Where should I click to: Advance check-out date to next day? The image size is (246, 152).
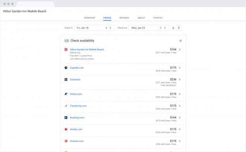click(x=165, y=28)
